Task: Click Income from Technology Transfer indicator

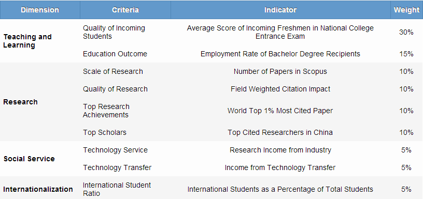Action: 280,167
